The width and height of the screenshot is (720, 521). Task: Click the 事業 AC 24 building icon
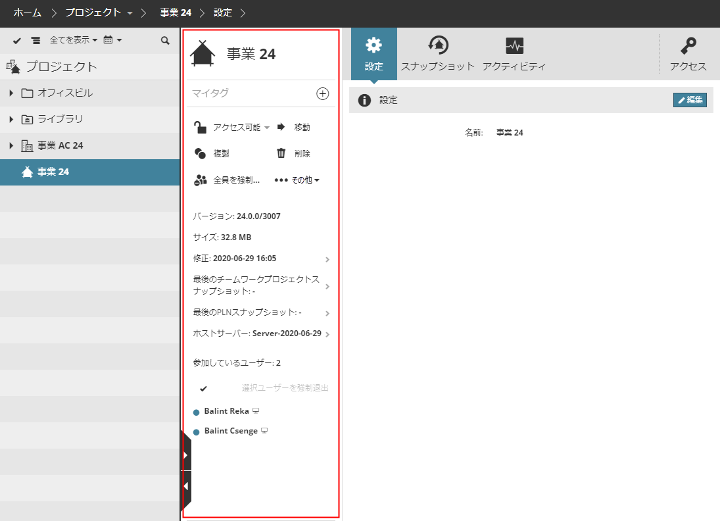(27, 146)
